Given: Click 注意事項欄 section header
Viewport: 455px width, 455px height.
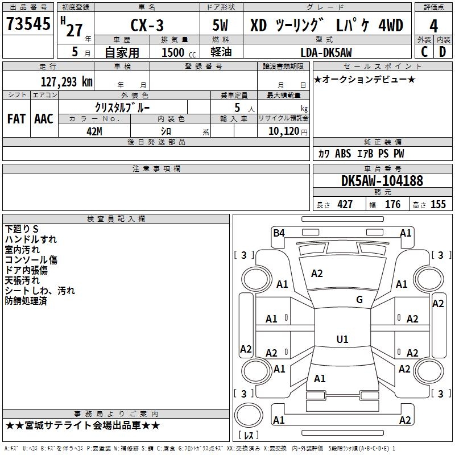Looking at the screenshot, I should click(156, 168).
